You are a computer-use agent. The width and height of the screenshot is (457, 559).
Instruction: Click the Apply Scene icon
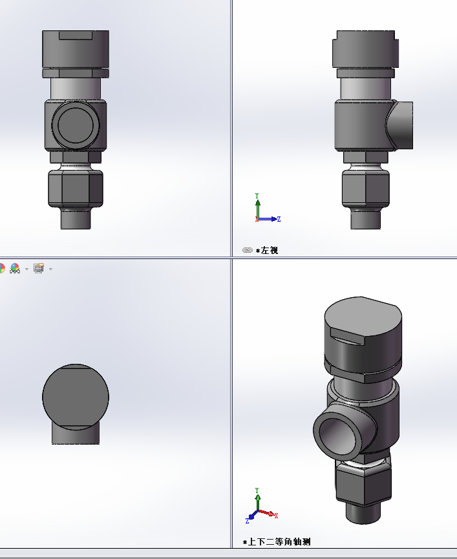[x=15, y=268]
